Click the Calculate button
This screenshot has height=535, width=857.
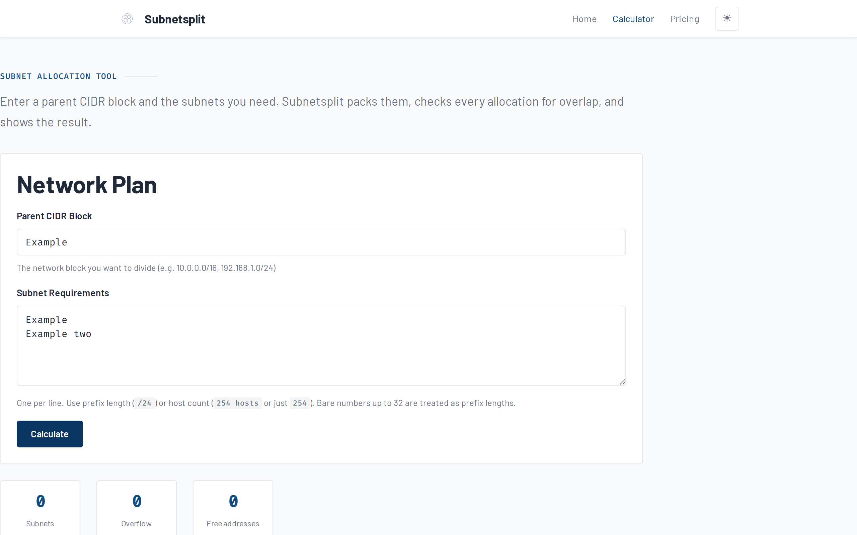[50, 434]
